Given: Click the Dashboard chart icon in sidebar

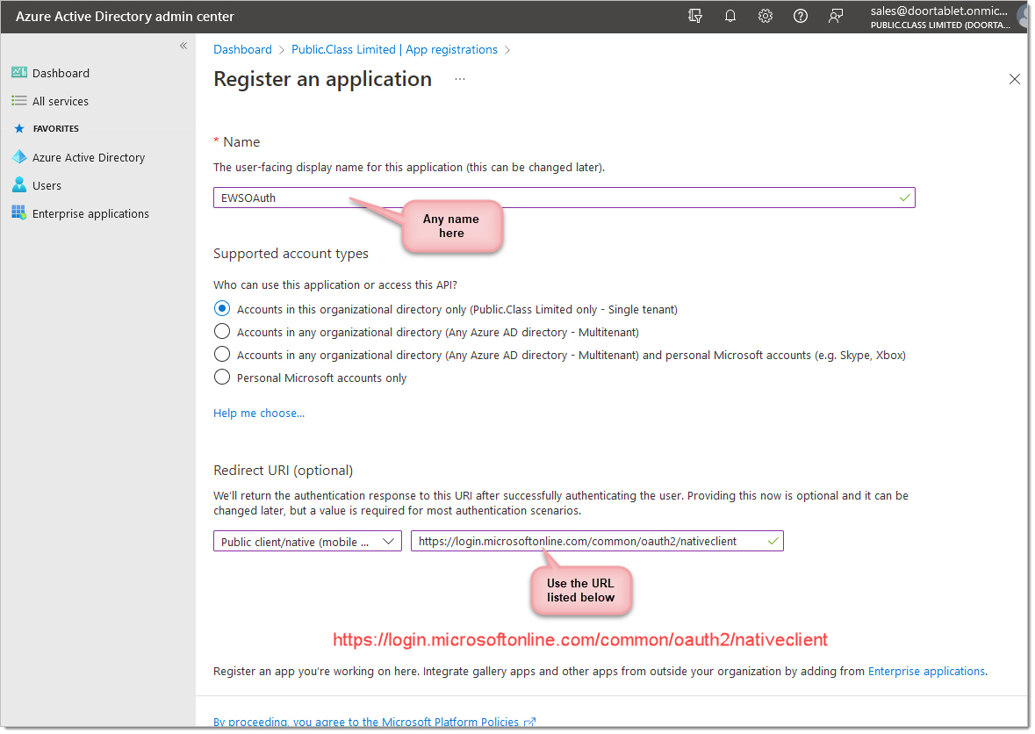Looking at the screenshot, I should (x=19, y=73).
